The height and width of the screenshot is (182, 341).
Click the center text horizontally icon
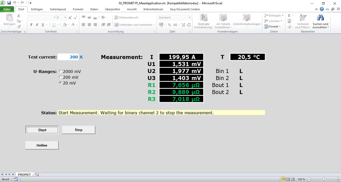point(89,25)
